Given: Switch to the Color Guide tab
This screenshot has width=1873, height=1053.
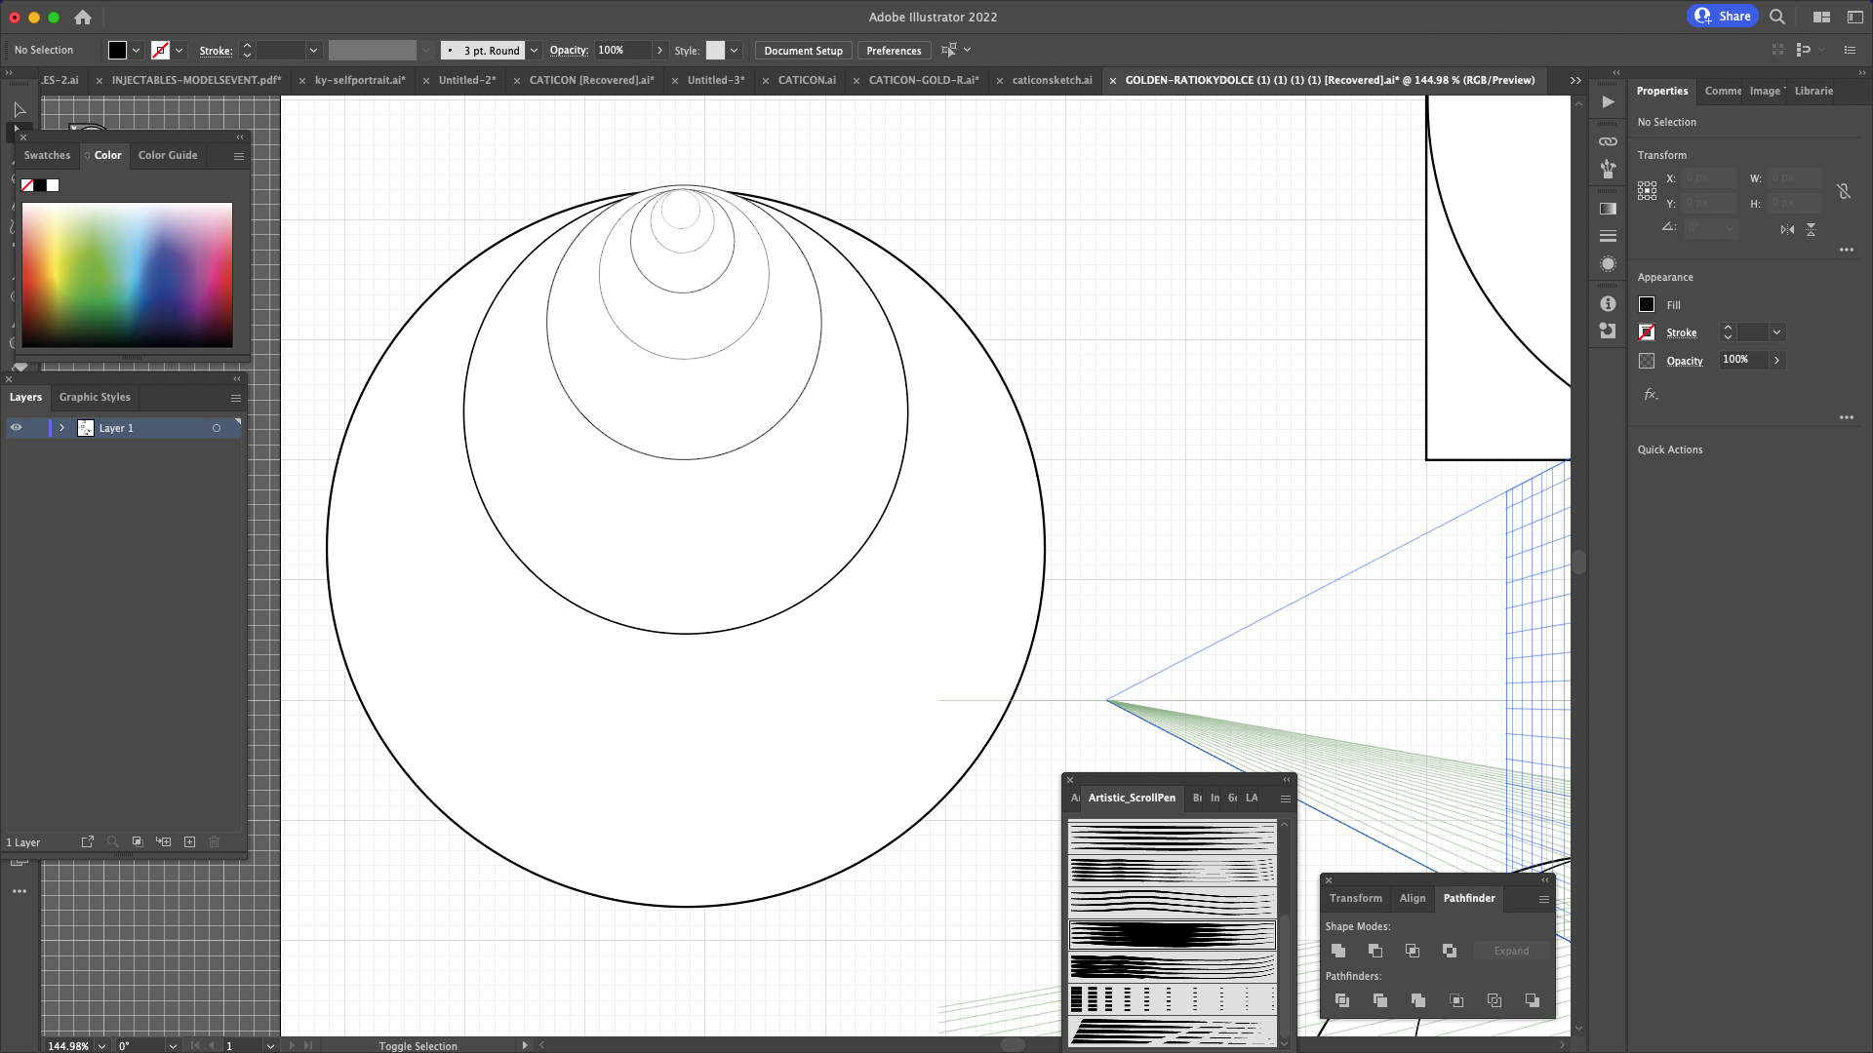Looking at the screenshot, I should [x=168, y=155].
